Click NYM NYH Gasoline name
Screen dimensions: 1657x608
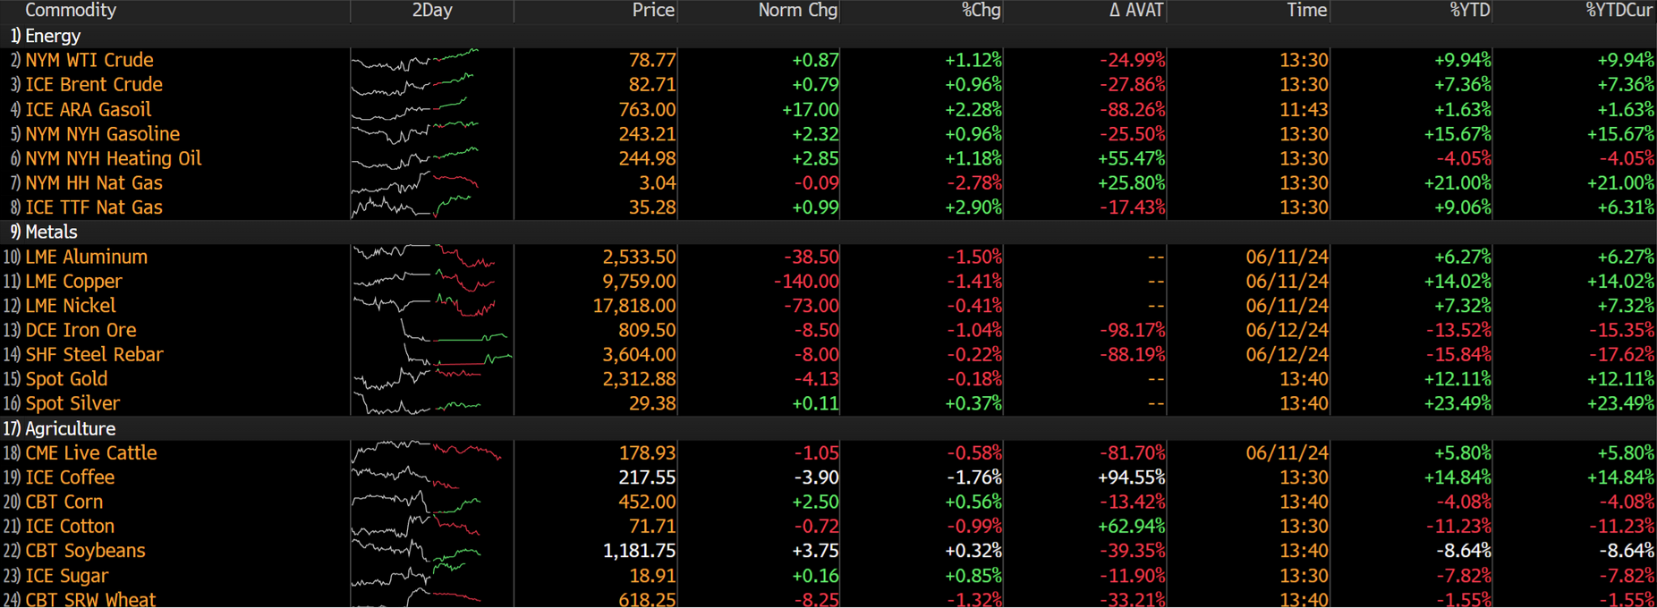click(103, 133)
